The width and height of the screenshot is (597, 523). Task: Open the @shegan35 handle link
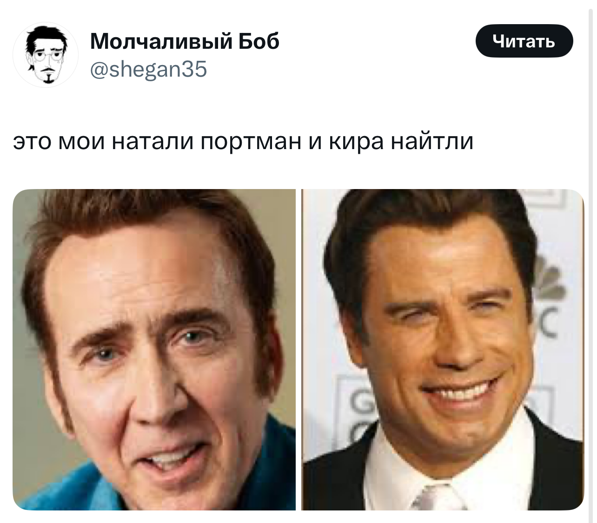coord(148,70)
